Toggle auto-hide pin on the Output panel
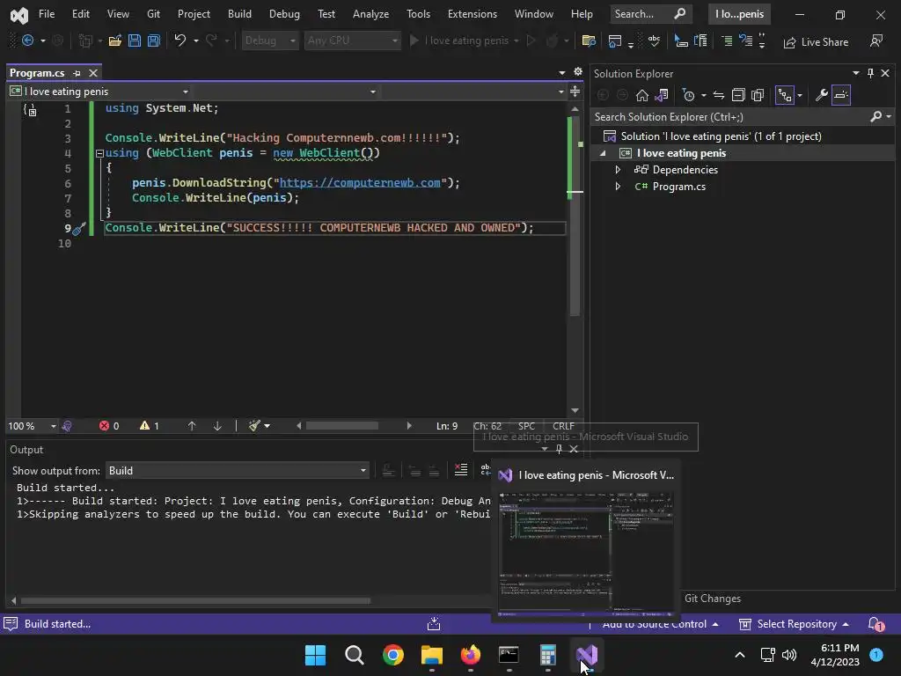 click(559, 449)
